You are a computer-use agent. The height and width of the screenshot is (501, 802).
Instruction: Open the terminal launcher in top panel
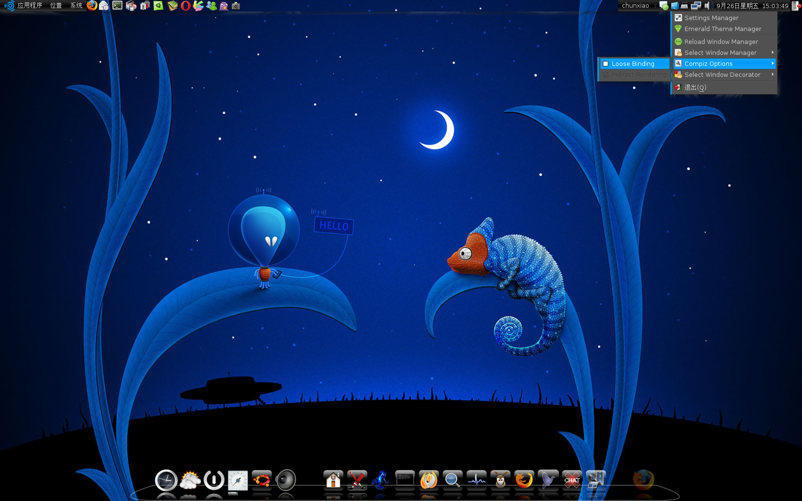(x=117, y=6)
